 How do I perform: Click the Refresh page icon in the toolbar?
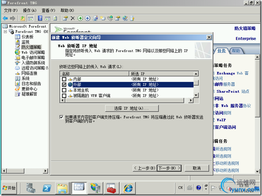tap(55, 18)
